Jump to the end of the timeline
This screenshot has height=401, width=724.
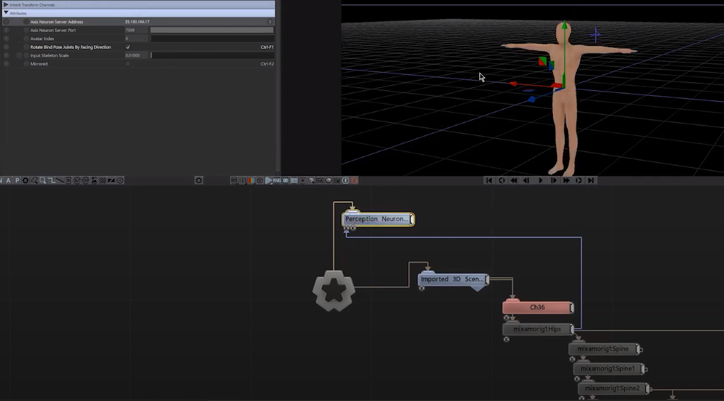591,181
